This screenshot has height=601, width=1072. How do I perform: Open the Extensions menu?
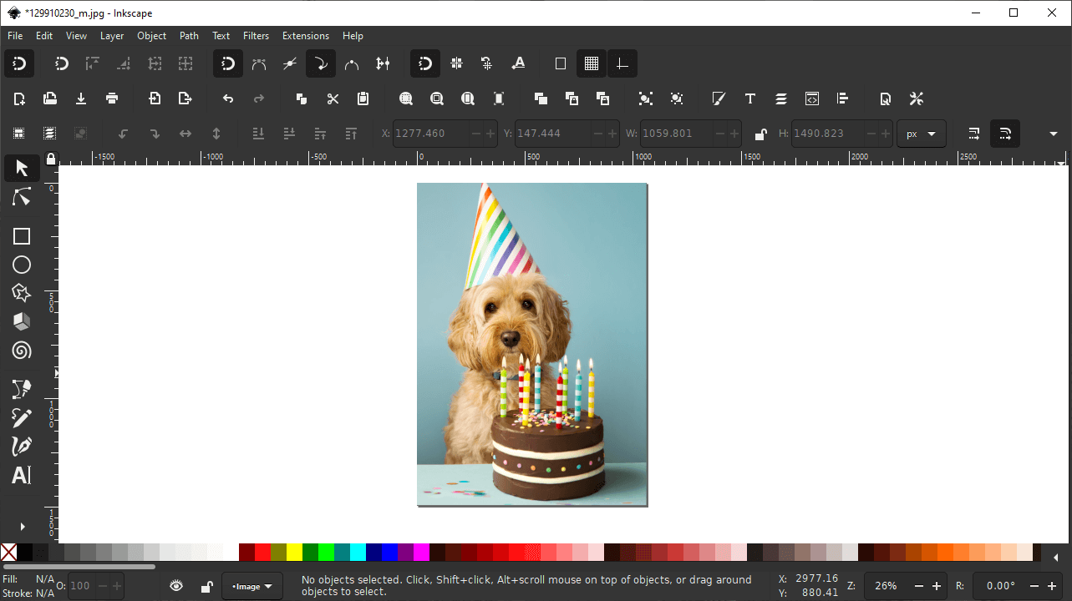306,36
